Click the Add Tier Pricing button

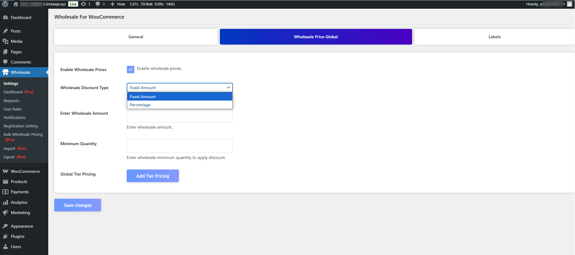coord(153,176)
